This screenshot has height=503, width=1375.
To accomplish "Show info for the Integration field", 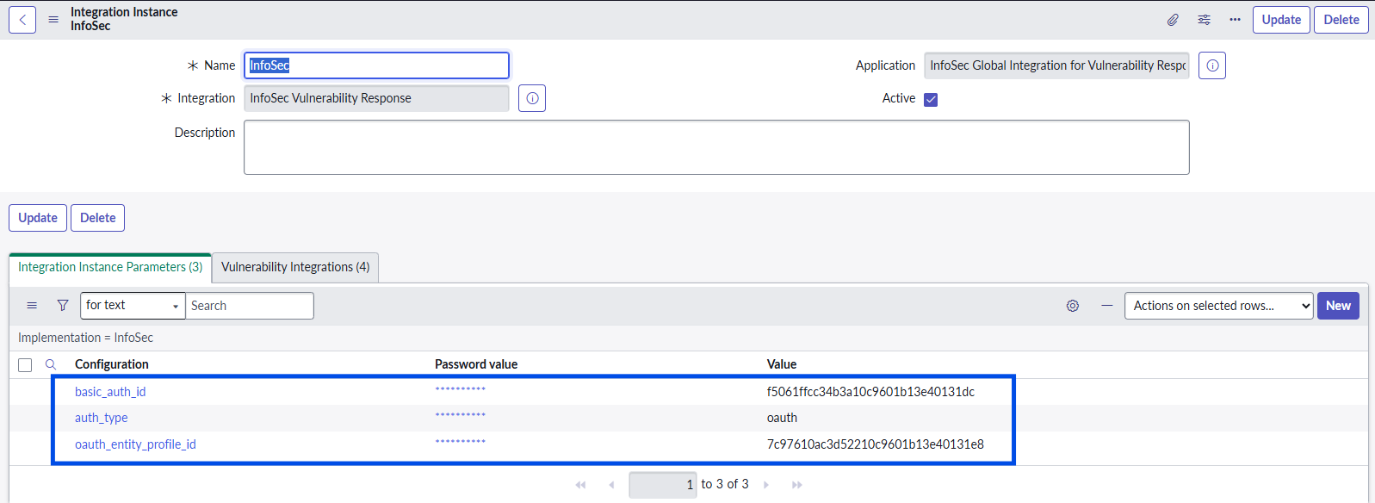I will [532, 98].
